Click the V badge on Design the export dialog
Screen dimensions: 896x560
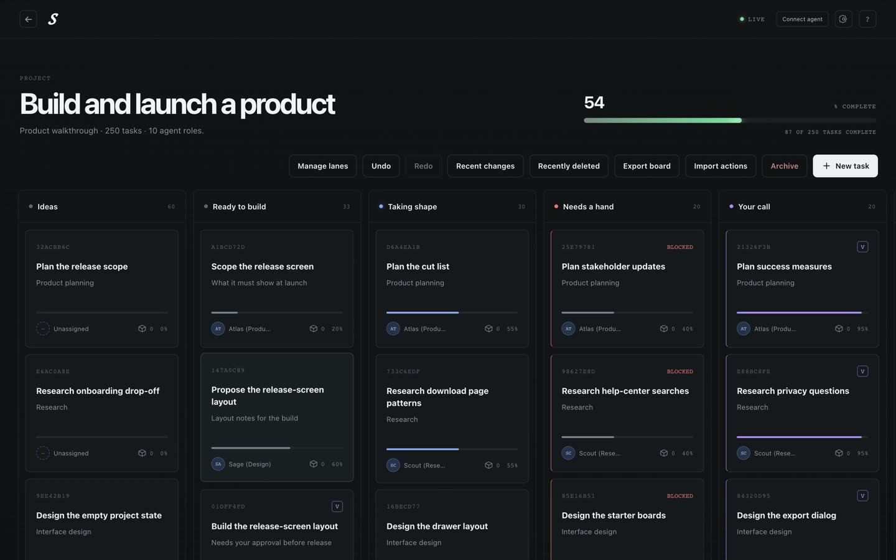(x=862, y=496)
